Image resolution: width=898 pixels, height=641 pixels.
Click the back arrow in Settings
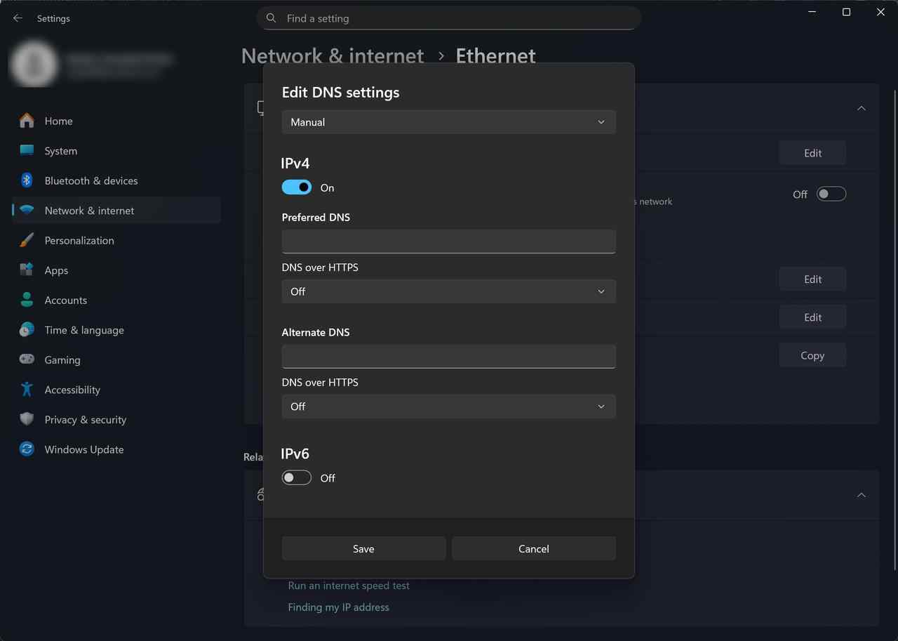[18, 18]
